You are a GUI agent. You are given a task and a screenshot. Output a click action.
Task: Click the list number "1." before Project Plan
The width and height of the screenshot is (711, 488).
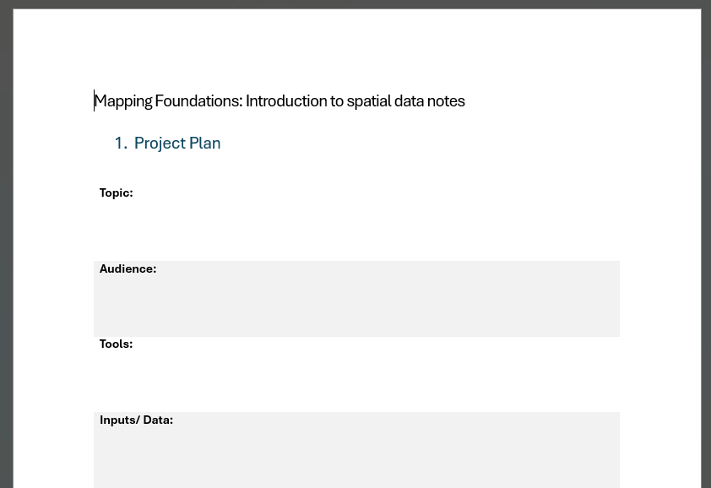coord(121,144)
